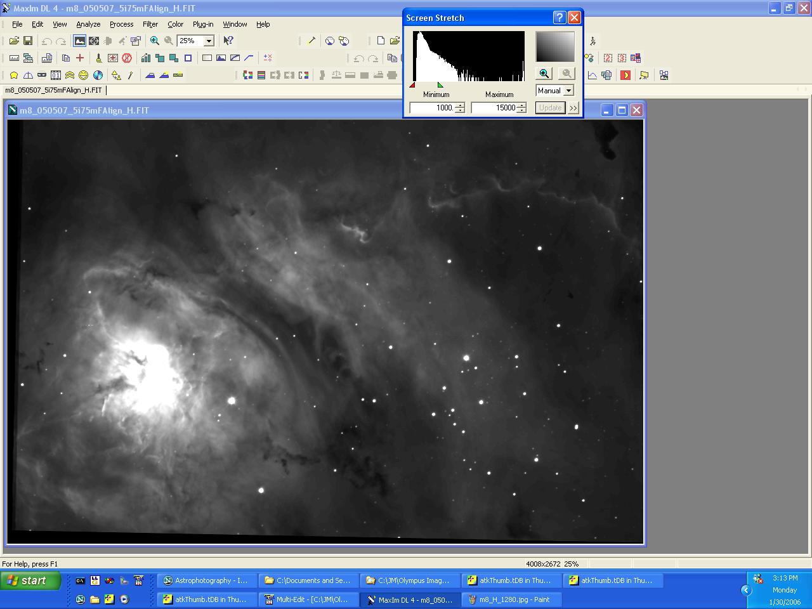812x609 pixels.
Task: Click the red plus crosshair icon
Action: [80, 58]
